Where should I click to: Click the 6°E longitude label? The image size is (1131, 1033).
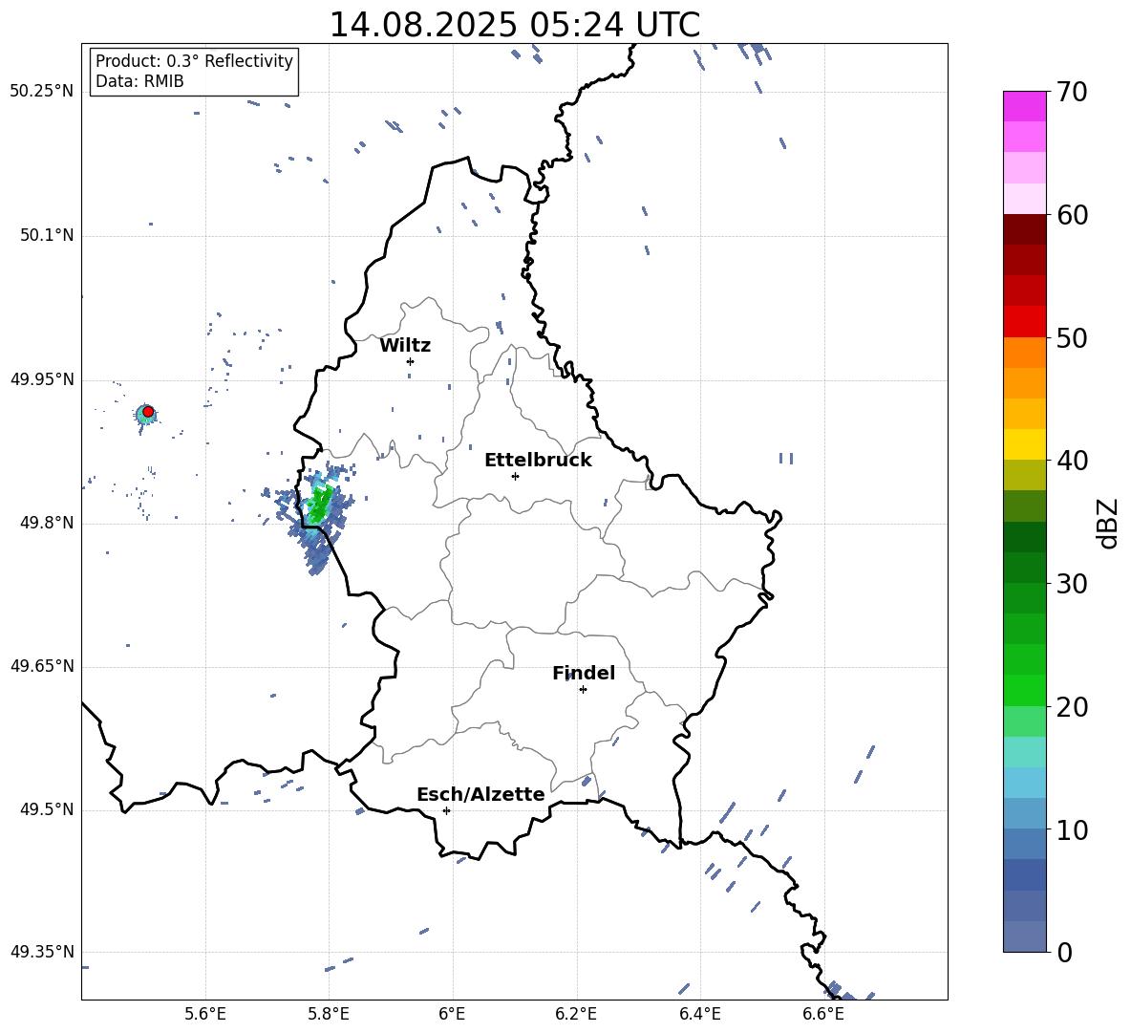click(x=452, y=1014)
